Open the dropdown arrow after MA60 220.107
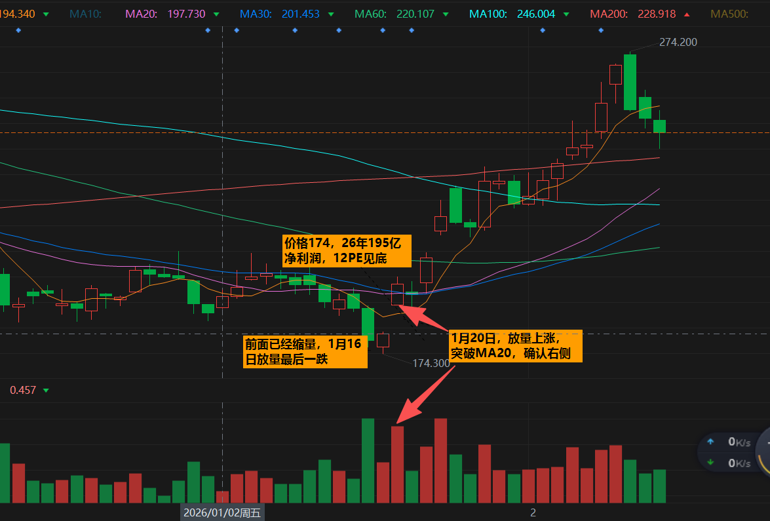The image size is (770, 521). tap(446, 14)
